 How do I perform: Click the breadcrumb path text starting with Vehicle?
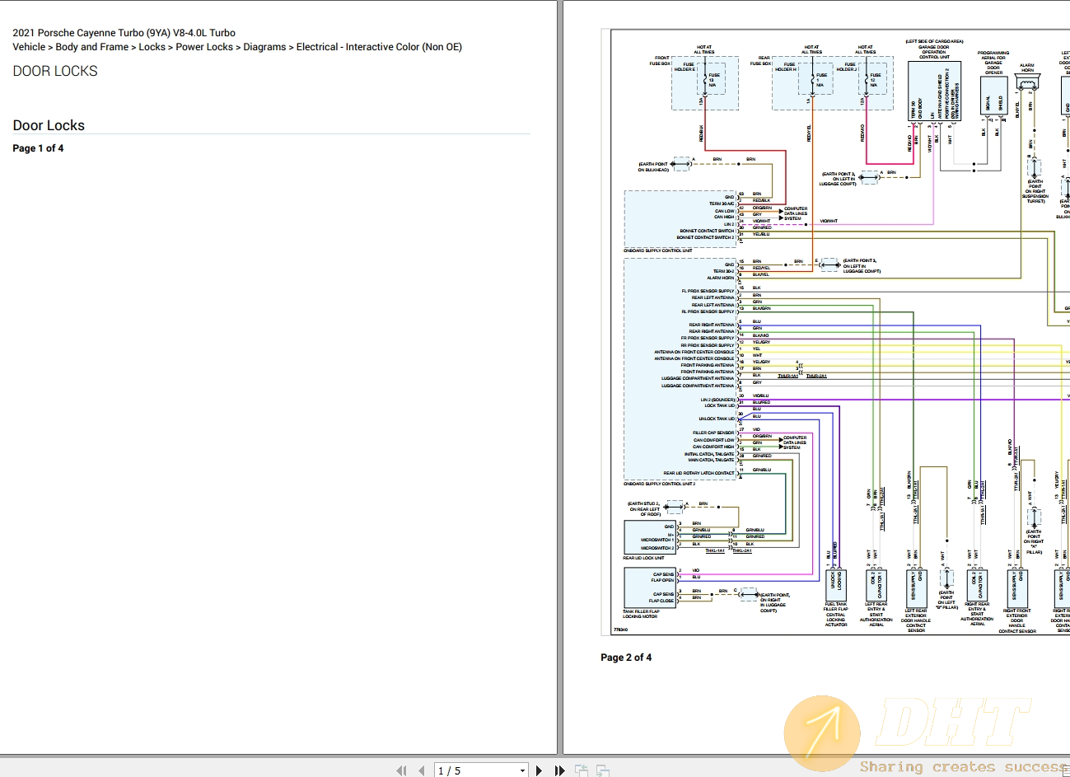click(237, 47)
